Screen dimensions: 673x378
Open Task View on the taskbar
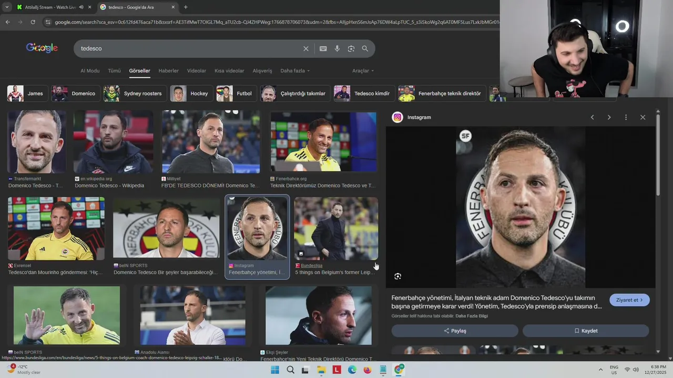[305, 370]
